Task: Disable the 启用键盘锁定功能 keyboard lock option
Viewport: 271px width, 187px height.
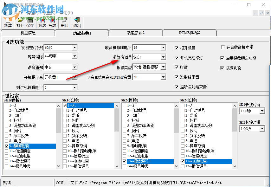Action: (x=223, y=58)
